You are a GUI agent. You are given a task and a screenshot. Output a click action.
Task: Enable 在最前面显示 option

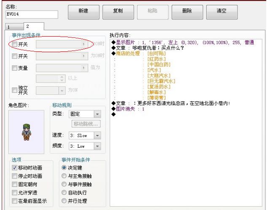(x=14, y=201)
